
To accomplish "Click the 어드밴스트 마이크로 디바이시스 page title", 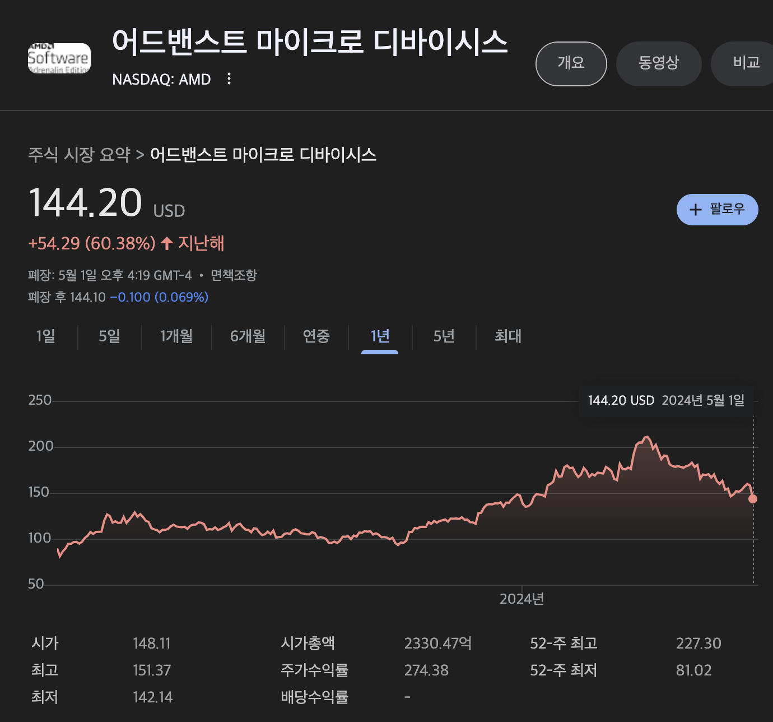I will coord(310,42).
